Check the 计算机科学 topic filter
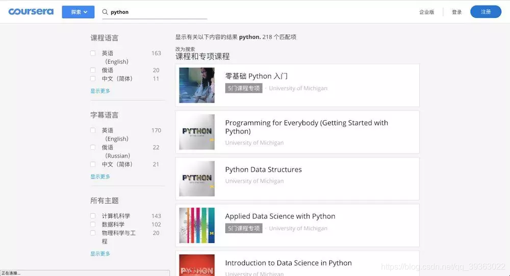The image size is (510, 276). pos(93,216)
